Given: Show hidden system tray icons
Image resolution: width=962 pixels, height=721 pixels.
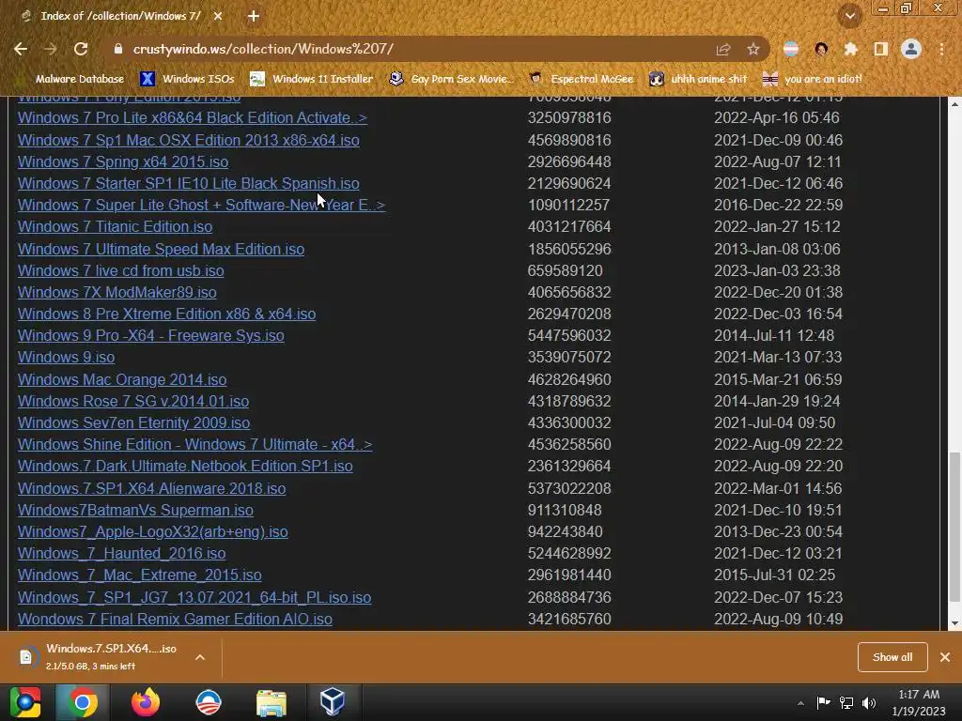Looking at the screenshot, I should (x=800, y=703).
